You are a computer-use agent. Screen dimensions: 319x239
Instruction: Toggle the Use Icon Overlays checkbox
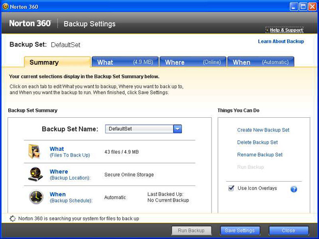tap(231, 188)
